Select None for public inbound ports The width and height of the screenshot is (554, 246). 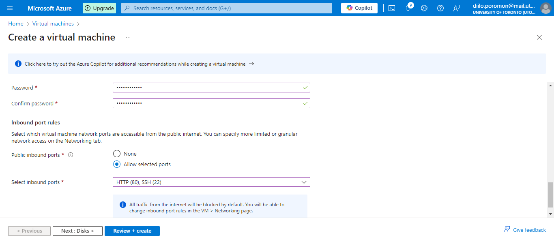click(117, 154)
